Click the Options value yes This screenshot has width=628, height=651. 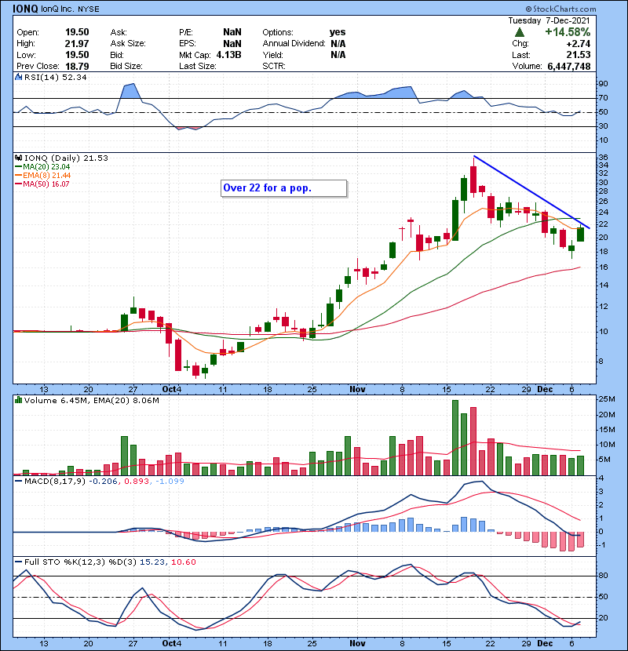coord(338,32)
